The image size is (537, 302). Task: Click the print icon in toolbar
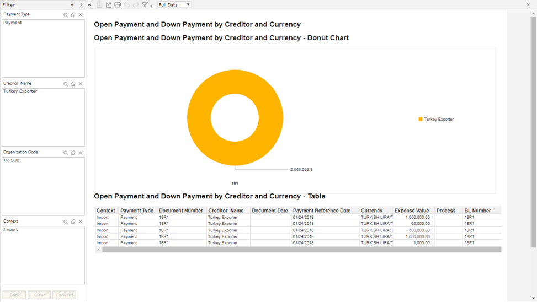click(118, 5)
